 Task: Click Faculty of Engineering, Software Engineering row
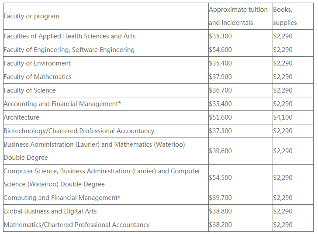coord(69,50)
